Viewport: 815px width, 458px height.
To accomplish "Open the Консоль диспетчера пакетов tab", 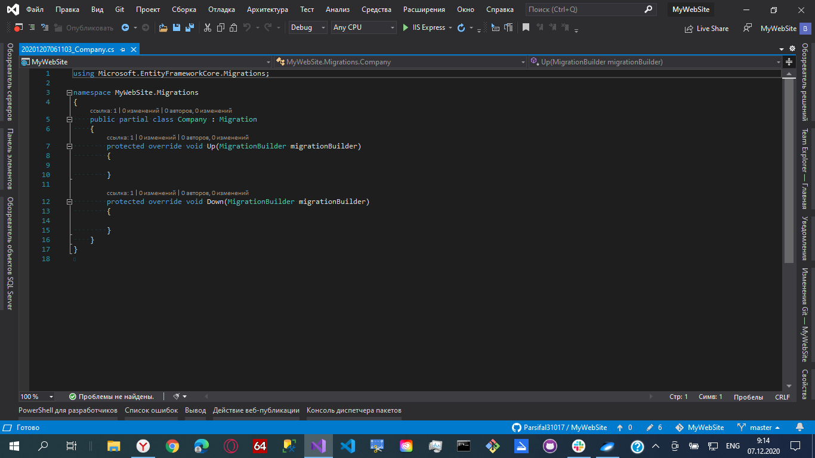I will (x=354, y=410).
